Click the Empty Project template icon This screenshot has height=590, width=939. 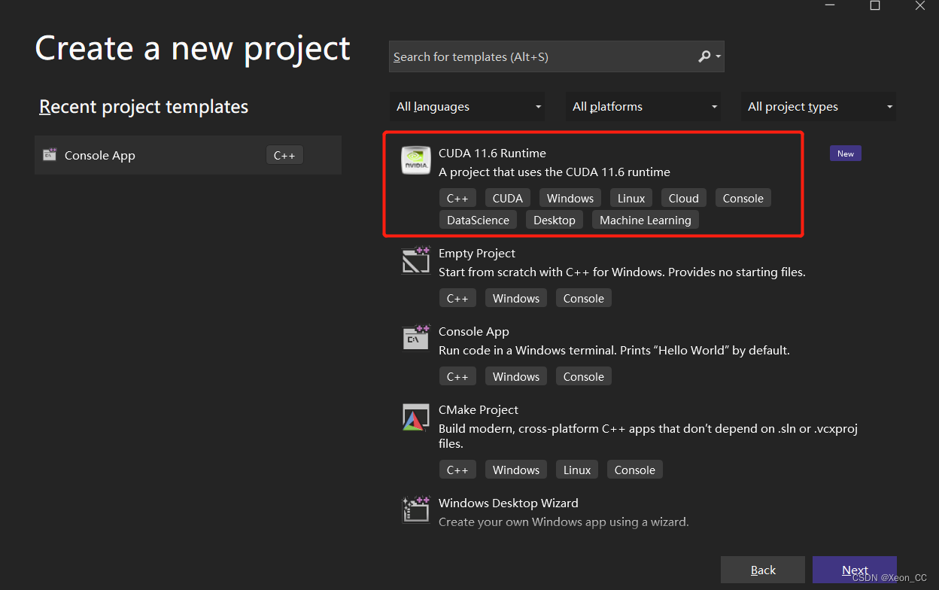(416, 260)
